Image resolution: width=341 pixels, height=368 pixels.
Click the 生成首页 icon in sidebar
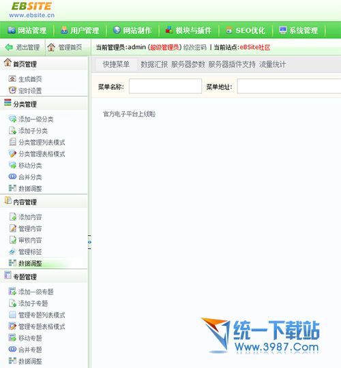12,78
